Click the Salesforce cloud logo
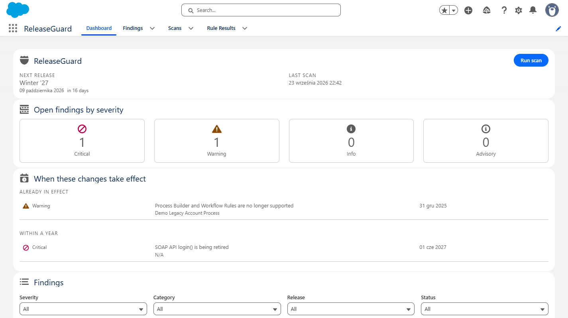 tap(18, 10)
